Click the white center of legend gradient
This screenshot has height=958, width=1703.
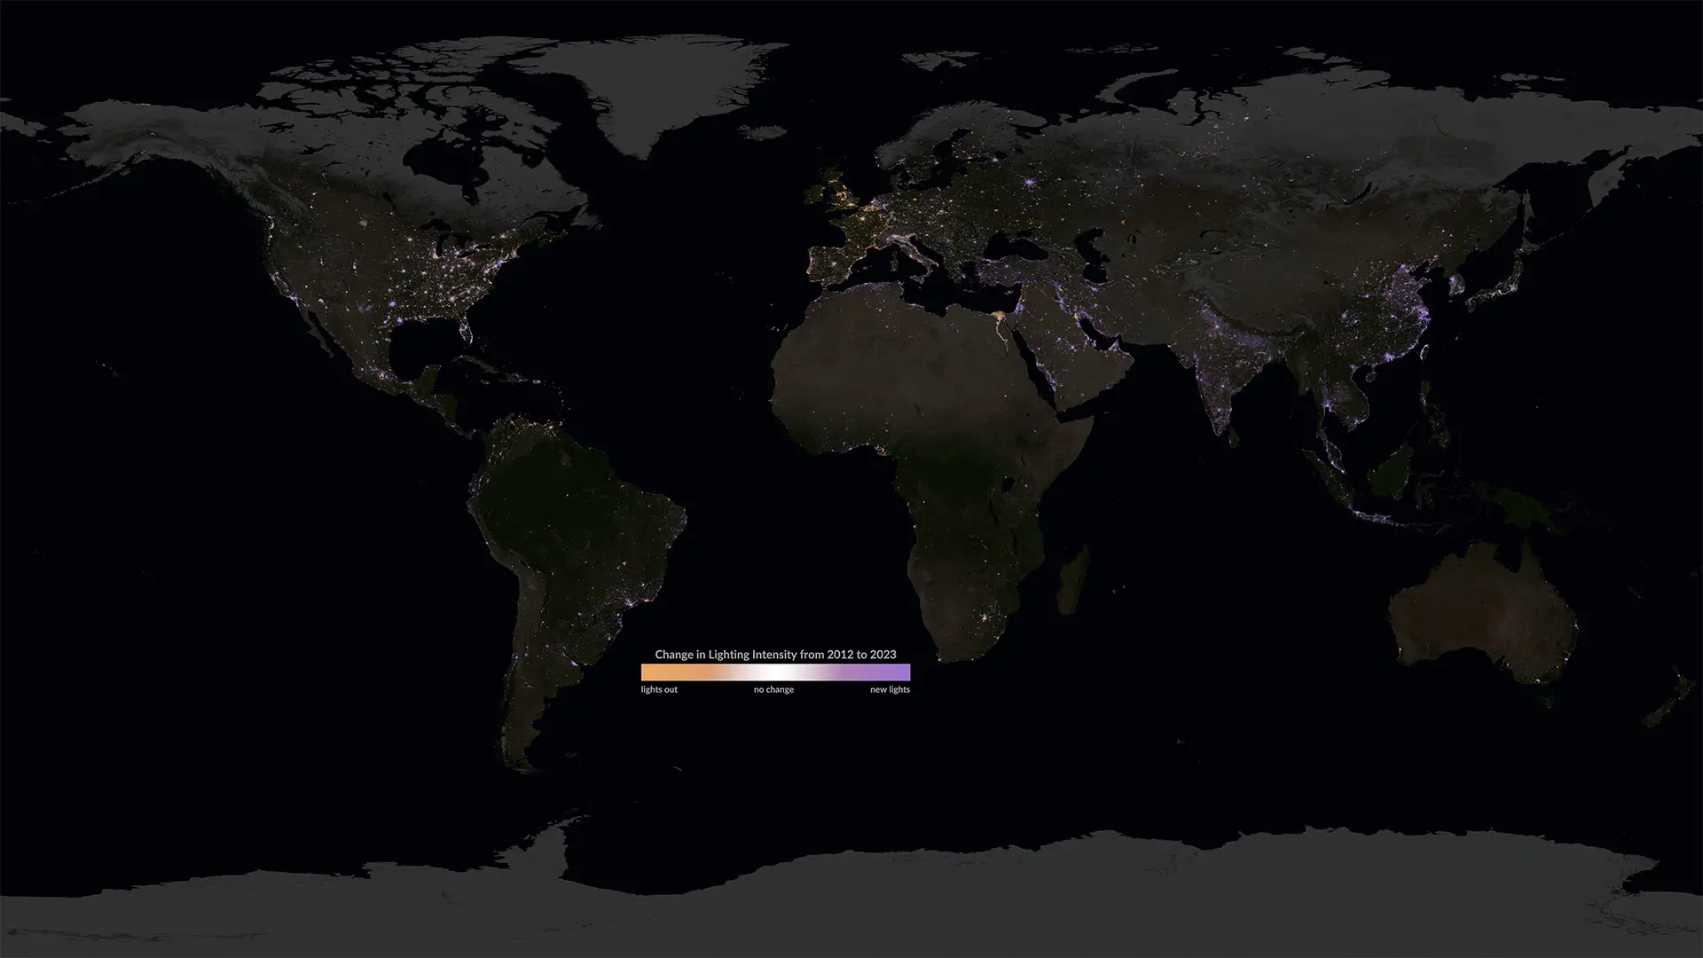tap(775, 672)
